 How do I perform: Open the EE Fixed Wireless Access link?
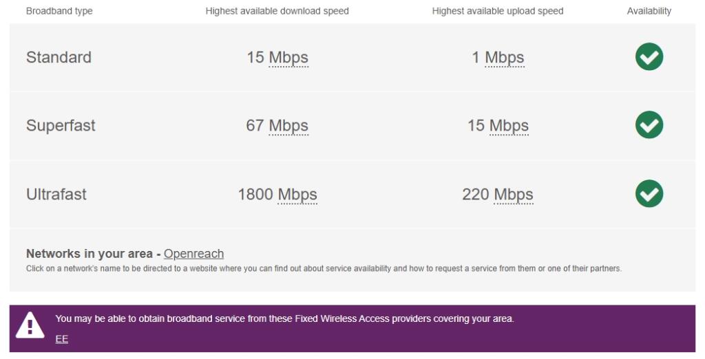[x=62, y=338]
